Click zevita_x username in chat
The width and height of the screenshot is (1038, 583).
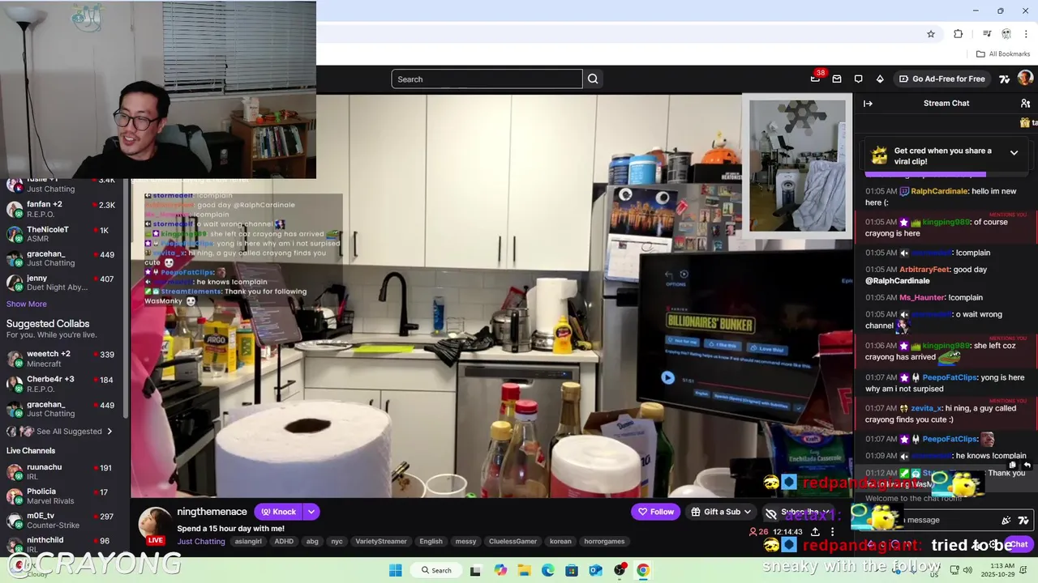tap(926, 408)
